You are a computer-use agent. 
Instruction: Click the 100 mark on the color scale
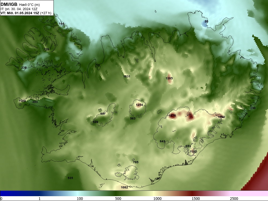point(80,199)
